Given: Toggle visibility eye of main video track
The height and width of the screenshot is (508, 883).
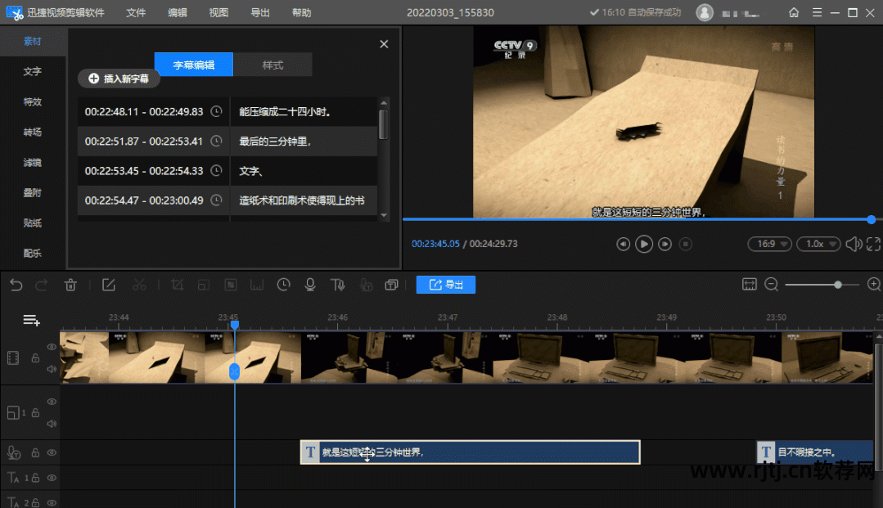Looking at the screenshot, I should (x=52, y=347).
